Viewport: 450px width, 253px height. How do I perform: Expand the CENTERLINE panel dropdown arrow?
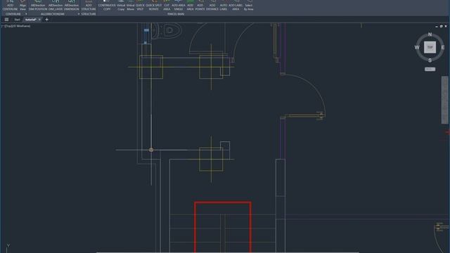(26, 14)
